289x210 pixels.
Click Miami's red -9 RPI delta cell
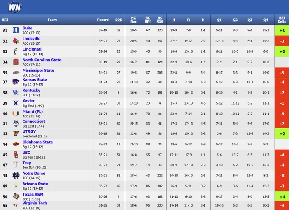(x=282, y=114)
